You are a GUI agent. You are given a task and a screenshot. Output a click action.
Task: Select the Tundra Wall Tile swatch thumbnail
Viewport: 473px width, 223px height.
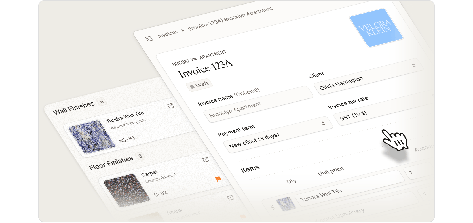point(92,137)
